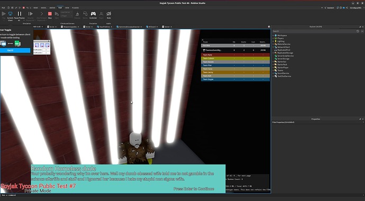Select Team Cobson row in leaderboard

pos(235,58)
